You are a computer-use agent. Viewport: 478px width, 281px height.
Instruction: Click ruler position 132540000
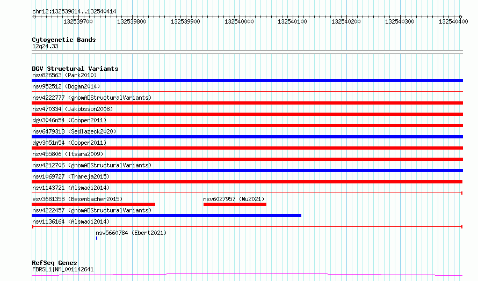pyautogui.click(x=239, y=21)
